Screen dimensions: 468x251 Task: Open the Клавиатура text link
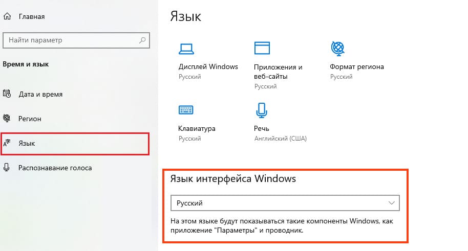pos(197,128)
